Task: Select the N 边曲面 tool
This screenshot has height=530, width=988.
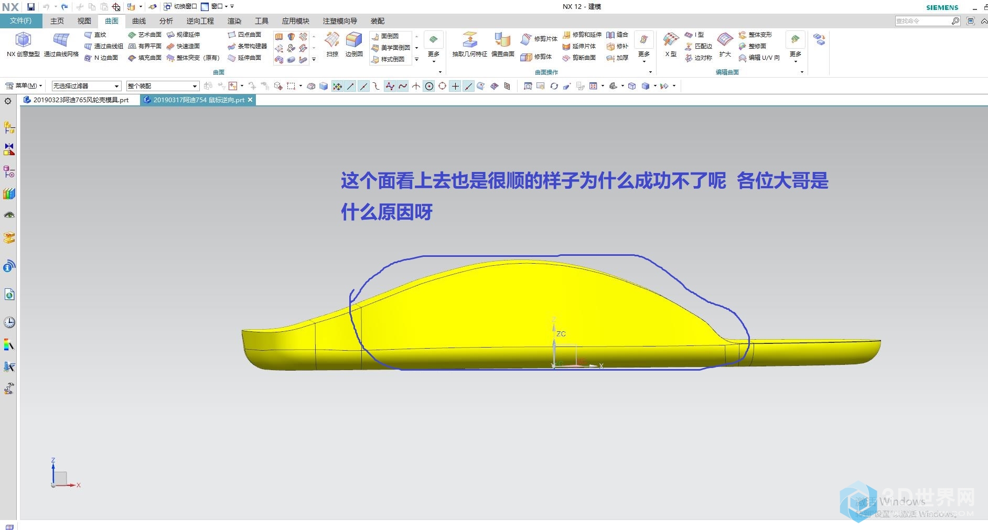Action: point(101,58)
